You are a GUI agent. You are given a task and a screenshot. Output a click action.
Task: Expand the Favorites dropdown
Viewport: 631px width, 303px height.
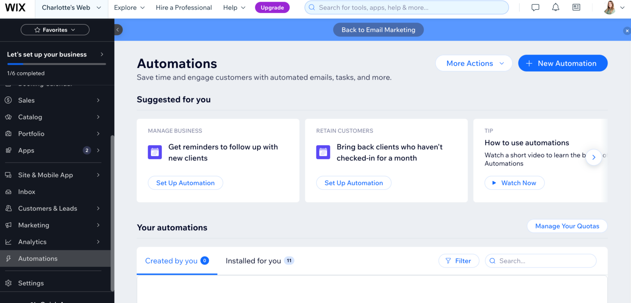[x=55, y=30]
